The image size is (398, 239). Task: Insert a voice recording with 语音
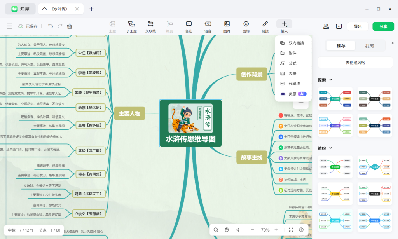[208, 27]
